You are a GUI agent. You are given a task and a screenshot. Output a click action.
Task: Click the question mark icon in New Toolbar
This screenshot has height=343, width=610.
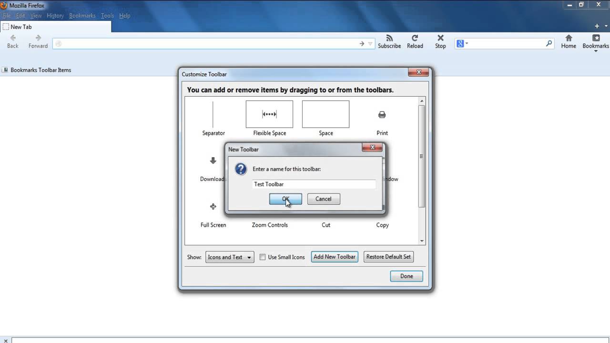click(x=241, y=169)
